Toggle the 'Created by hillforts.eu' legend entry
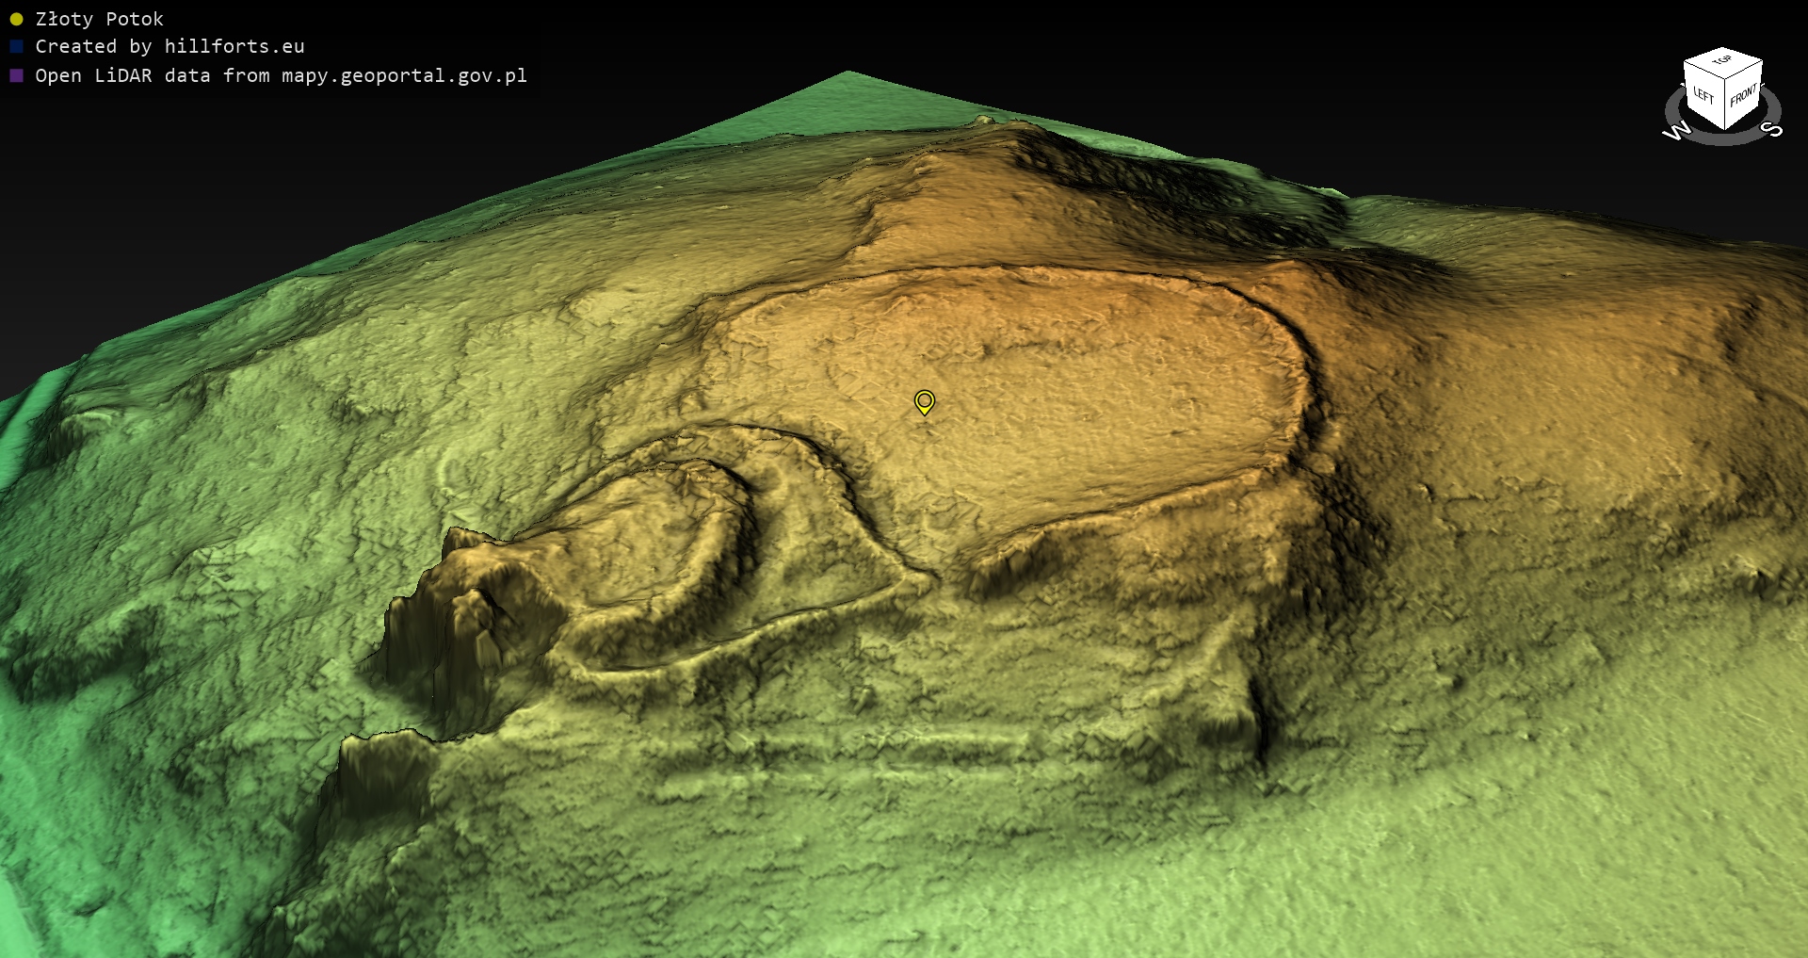 pyautogui.click(x=169, y=46)
